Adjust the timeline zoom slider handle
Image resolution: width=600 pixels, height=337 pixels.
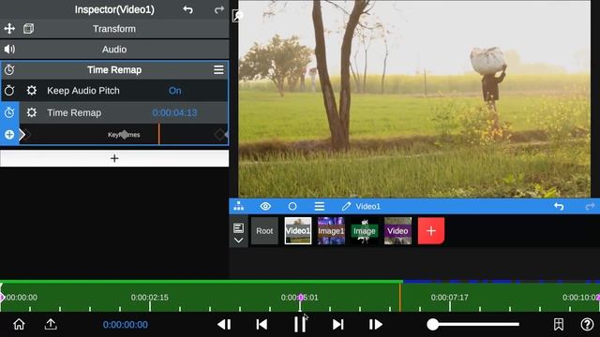(433, 325)
